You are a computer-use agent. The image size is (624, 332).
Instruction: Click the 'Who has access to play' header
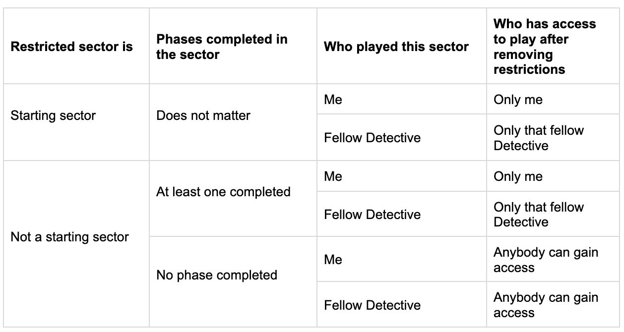[545, 47]
